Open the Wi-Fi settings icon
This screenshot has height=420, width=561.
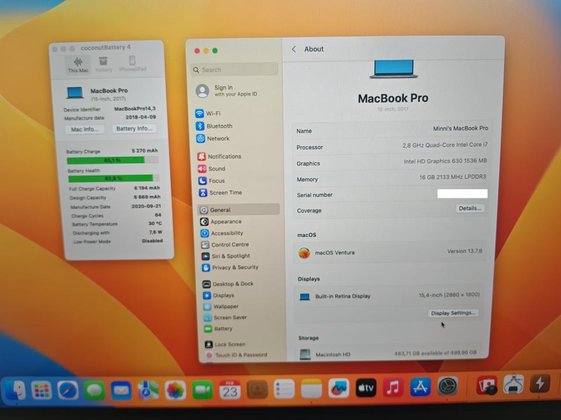tap(199, 114)
